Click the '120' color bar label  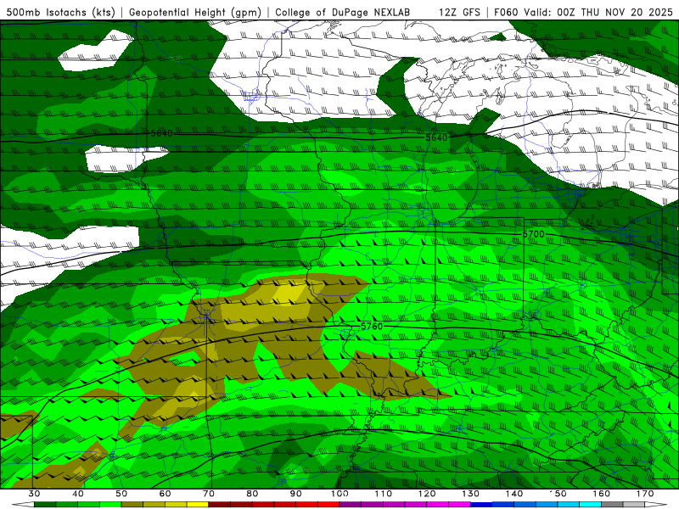(427, 494)
